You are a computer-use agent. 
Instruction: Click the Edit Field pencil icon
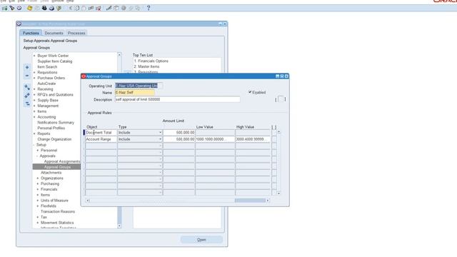pos(109,8)
